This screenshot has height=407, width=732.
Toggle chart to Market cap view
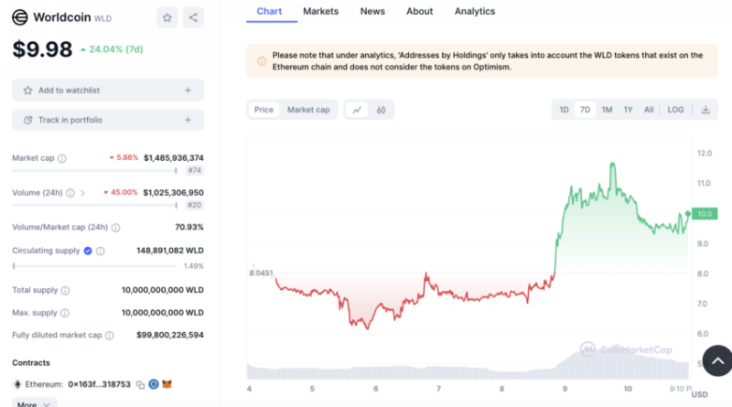point(308,110)
